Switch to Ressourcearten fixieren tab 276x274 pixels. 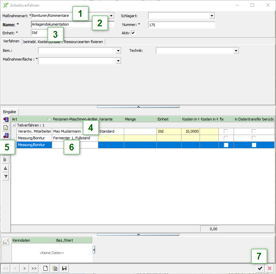click(84, 42)
